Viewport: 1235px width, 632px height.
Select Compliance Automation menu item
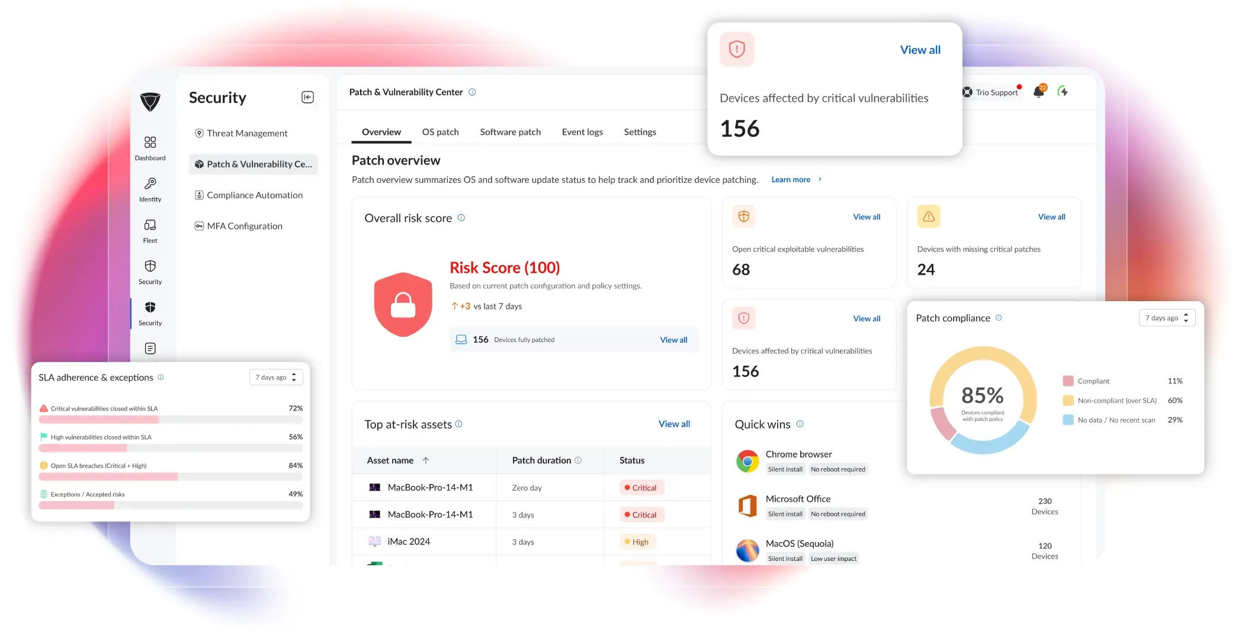(254, 195)
